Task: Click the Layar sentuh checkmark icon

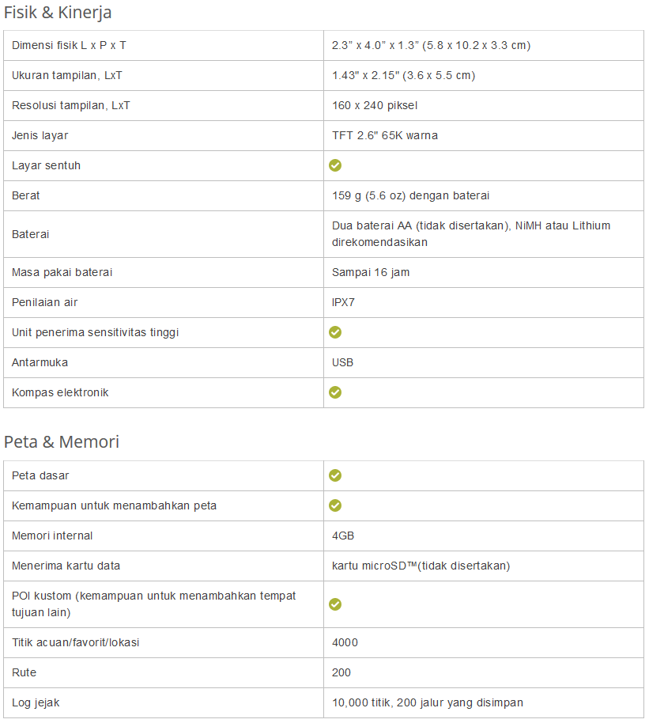Action: pos(335,165)
